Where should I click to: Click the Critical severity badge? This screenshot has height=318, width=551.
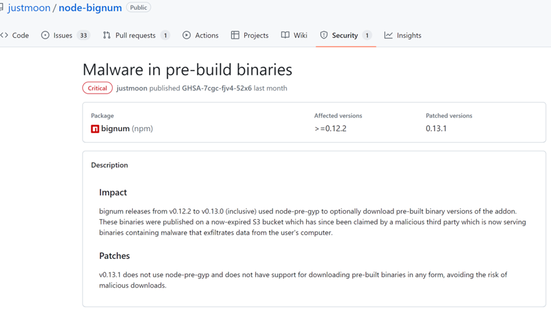coord(98,88)
